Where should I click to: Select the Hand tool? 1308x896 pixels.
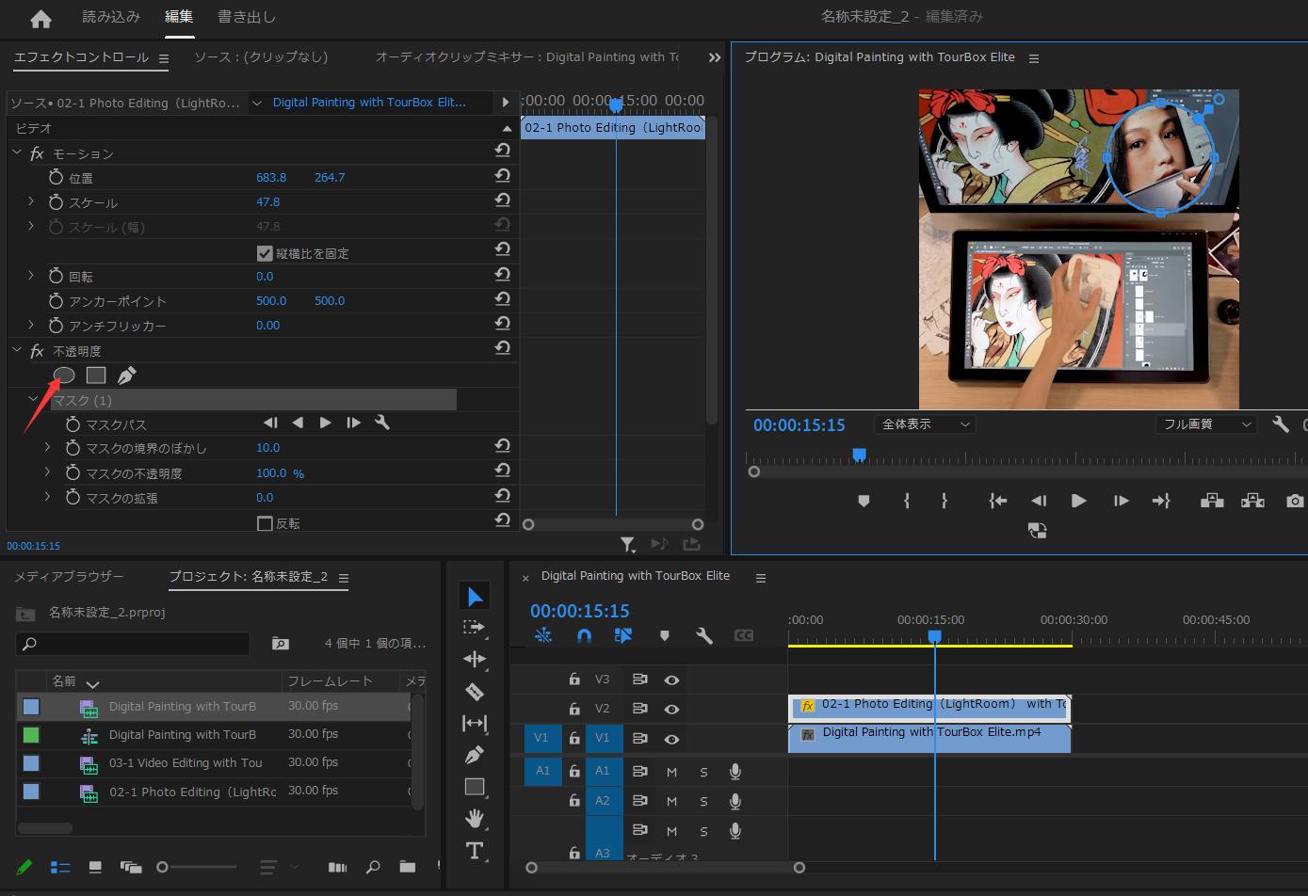(x=475, y=818)
